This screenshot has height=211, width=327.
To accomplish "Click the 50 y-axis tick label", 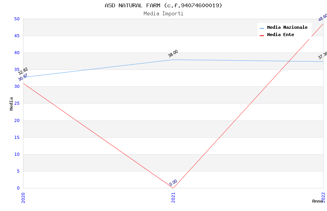I will click(17, 19).
